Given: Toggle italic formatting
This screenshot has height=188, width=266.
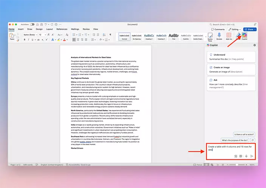Looking at the screenshot, I should click(28, 39).
